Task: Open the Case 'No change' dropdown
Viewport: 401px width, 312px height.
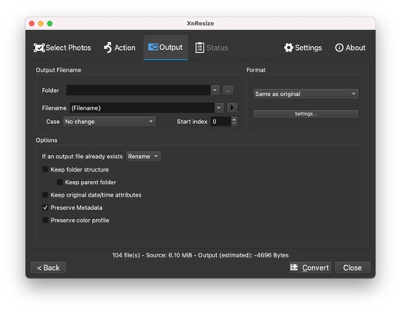Action: pos(109,122)
